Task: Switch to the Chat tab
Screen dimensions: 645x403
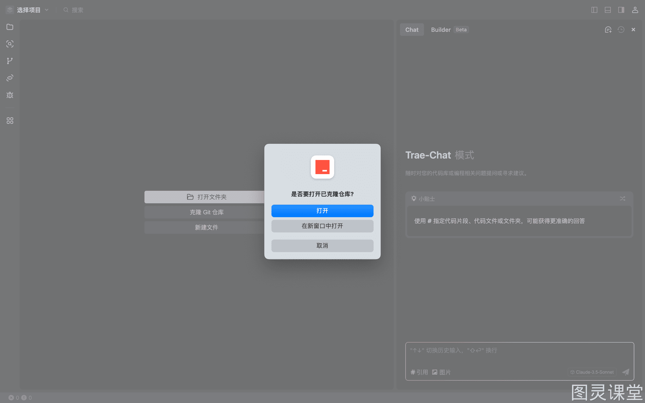Action: point(412,30)
